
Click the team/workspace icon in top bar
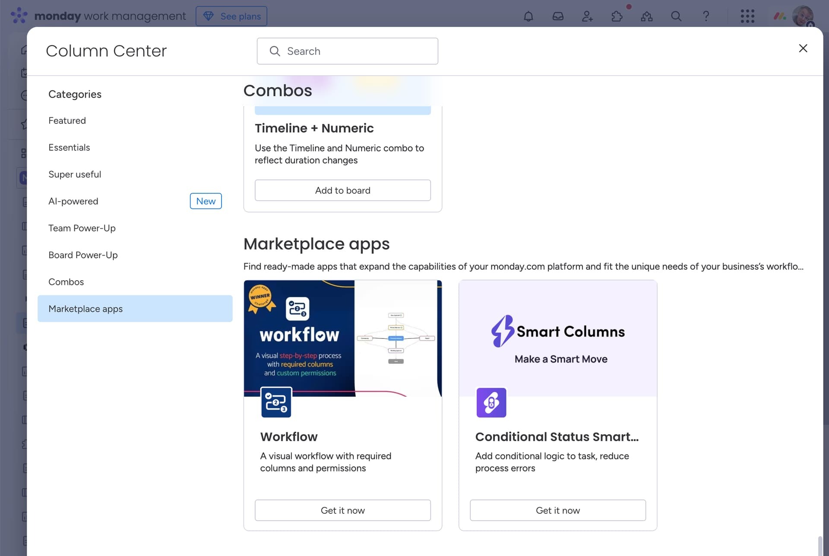(646, 16)
